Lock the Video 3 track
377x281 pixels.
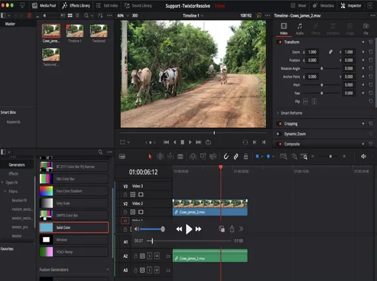tap(125, 194)
